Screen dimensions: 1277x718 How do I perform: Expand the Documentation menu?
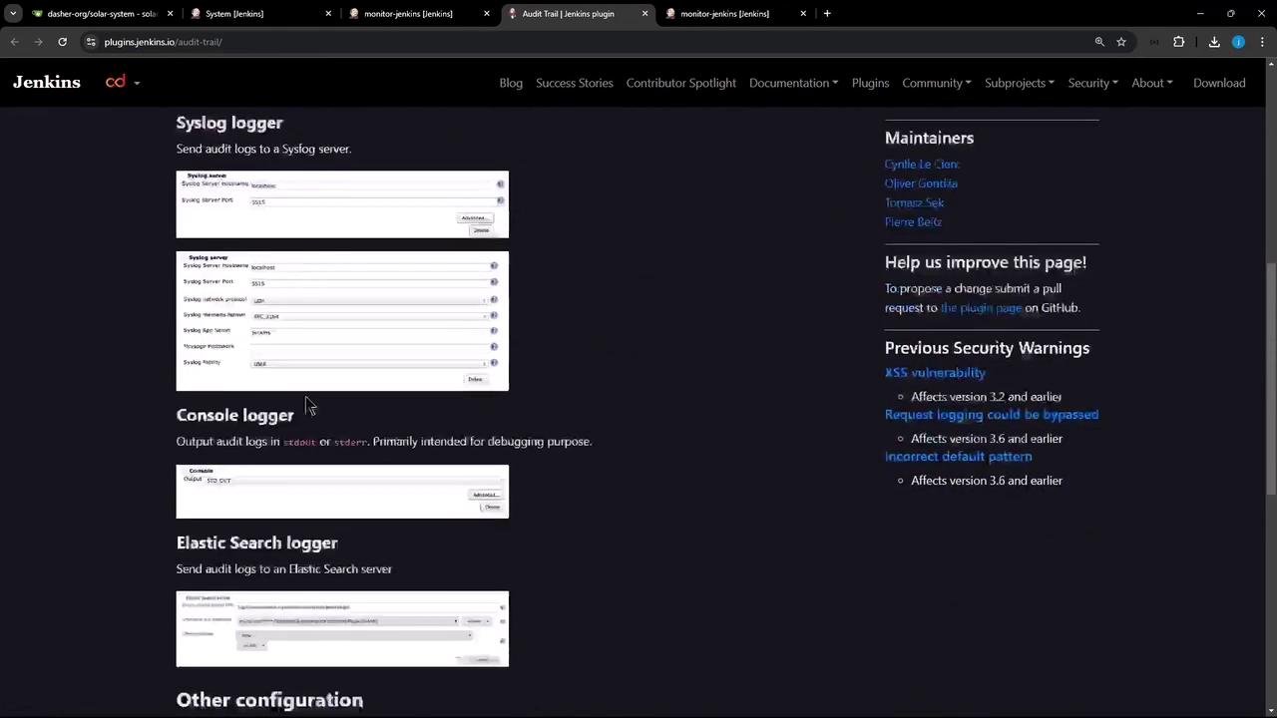coord(793,83)
